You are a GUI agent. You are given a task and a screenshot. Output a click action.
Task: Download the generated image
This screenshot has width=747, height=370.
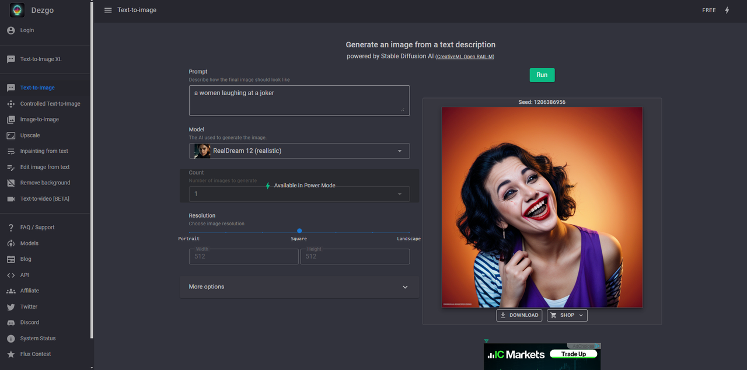(x=519, y=315)
